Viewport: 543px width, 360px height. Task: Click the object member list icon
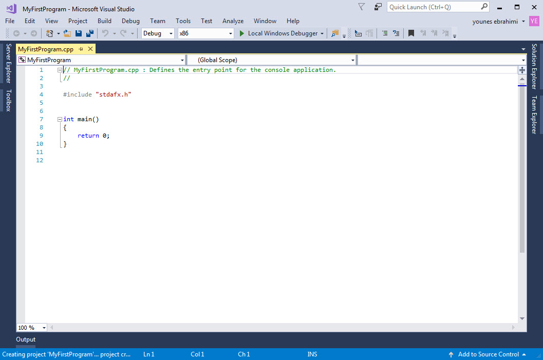pos(359,33)
